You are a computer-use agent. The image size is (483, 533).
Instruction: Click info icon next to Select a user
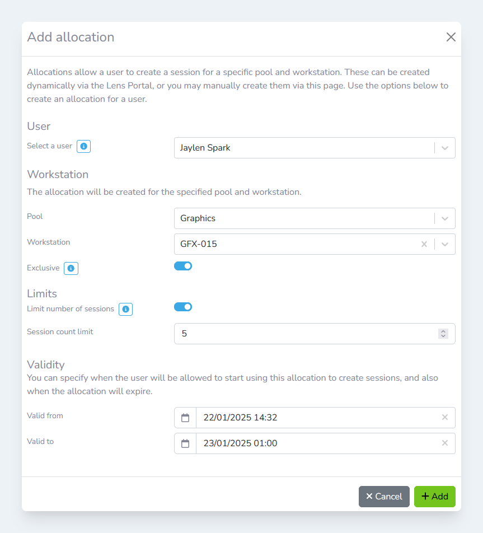coord(83,146)
